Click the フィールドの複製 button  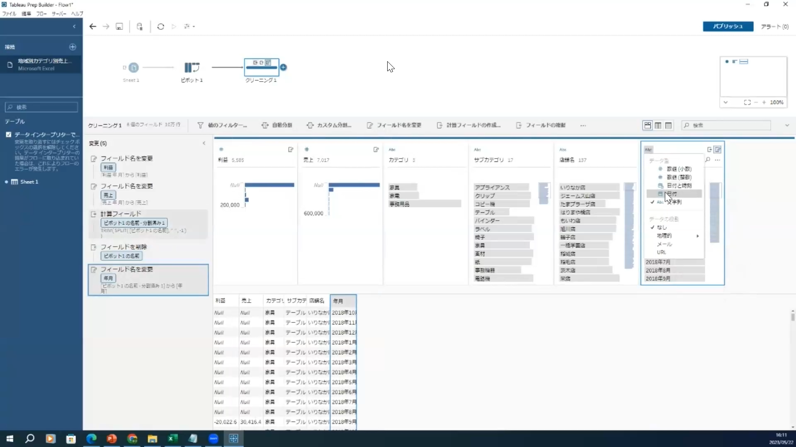pyautogui.click(x=541, y=125)
